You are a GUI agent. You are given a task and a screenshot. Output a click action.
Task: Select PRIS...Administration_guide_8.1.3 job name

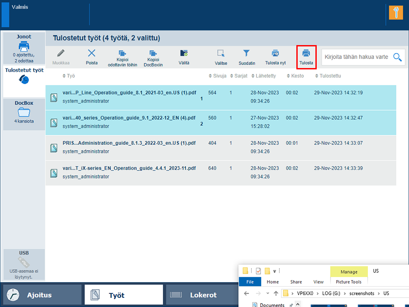tap(129, 143)
